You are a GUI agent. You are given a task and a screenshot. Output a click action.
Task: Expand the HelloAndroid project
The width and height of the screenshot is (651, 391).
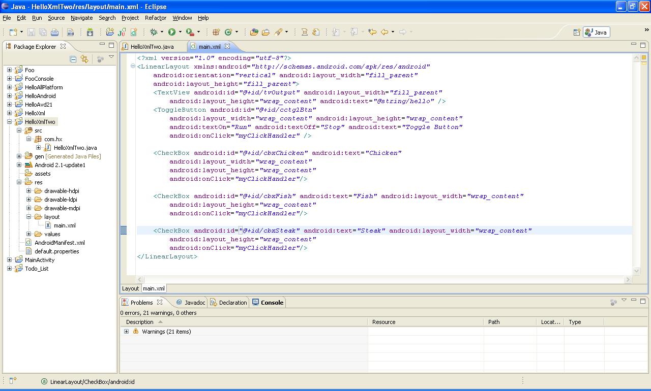pyautogui.click(x=9, y=95)
